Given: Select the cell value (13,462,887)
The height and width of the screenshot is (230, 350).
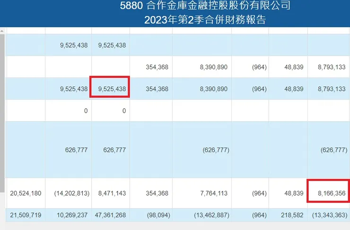Looking at the screenshot, I should [211, 215].
